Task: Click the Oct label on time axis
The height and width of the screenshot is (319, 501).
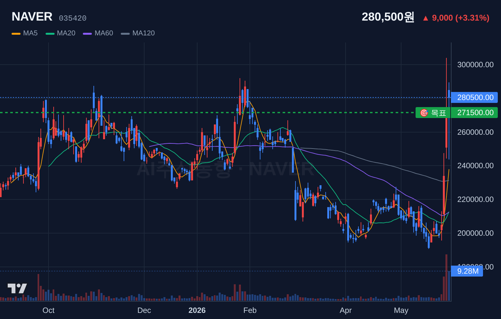Action: (x=48, y=310)
